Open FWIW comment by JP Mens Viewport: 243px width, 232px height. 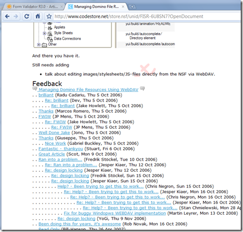[45, 117]
